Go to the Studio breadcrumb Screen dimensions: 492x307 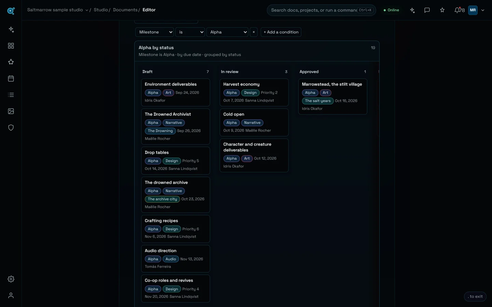(101, 10)
